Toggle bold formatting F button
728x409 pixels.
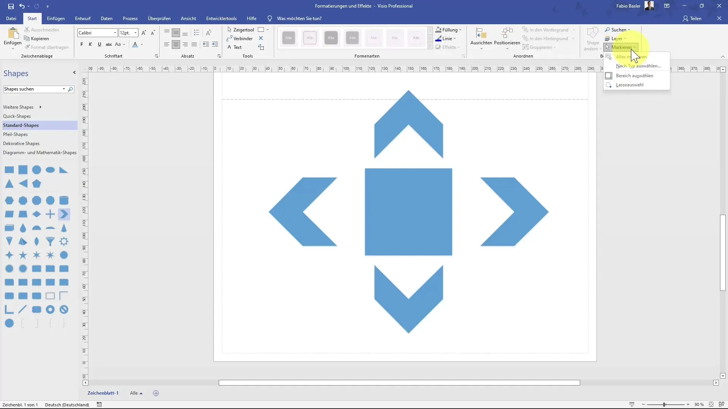pos(82,44)
